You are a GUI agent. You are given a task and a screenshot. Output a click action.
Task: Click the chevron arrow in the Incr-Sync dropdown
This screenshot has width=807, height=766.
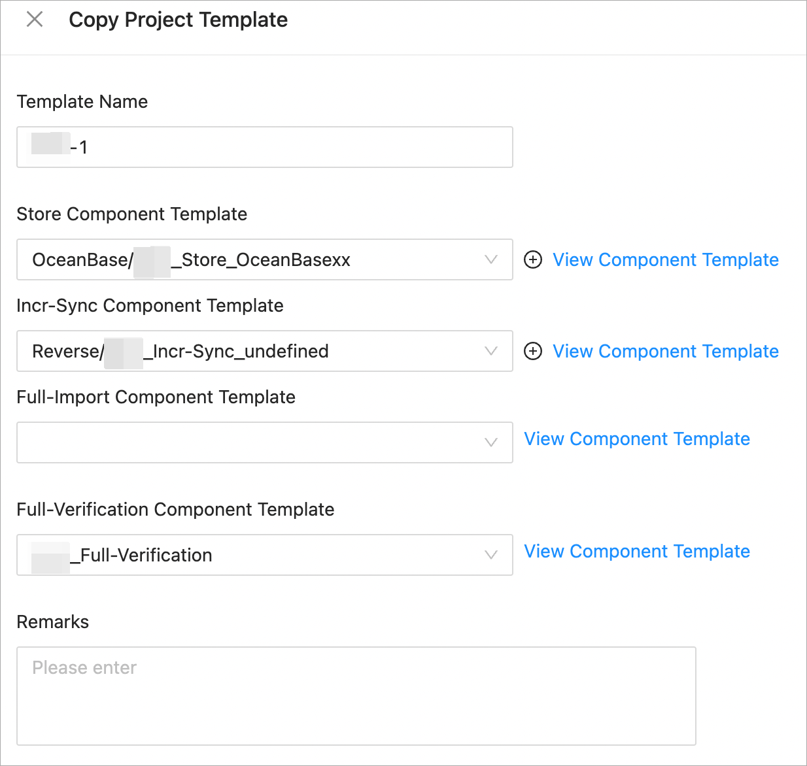[x=491, y=351]
